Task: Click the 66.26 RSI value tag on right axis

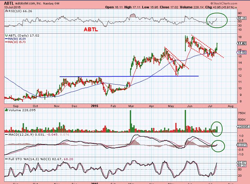Action: pyautogui.click(x=242, y=18)
